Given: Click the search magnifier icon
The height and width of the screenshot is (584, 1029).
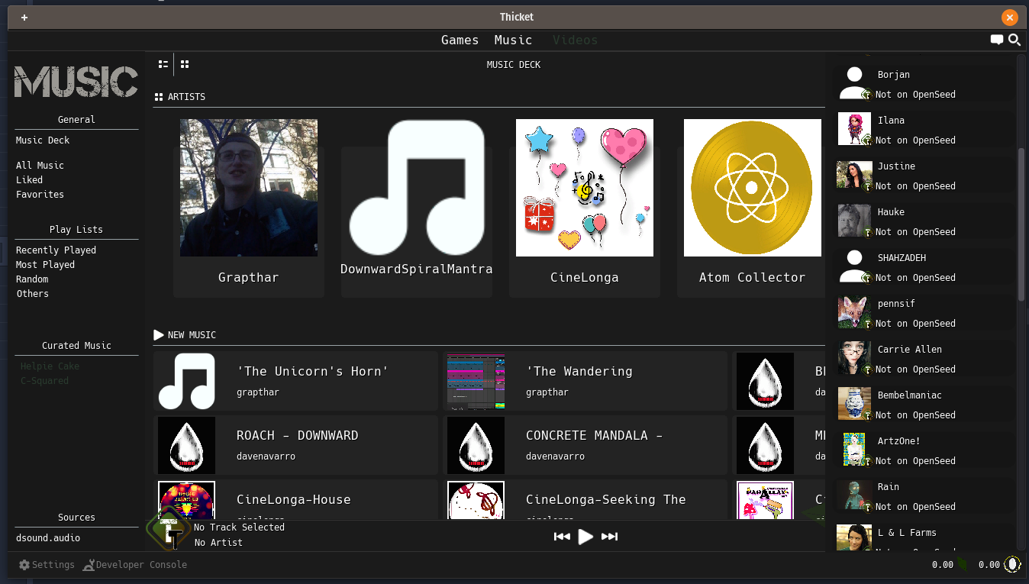Looking at the screenshot, I should pos(1014,40).
